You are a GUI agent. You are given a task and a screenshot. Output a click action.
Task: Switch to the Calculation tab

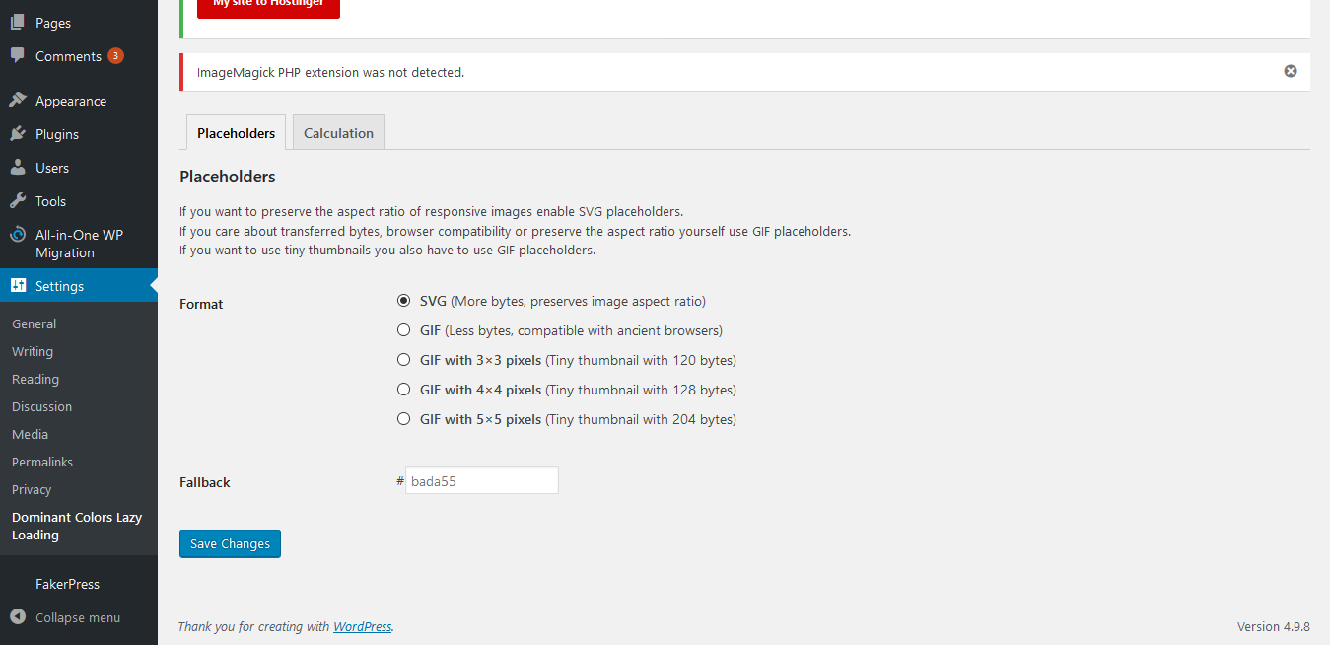coord(338,133)
